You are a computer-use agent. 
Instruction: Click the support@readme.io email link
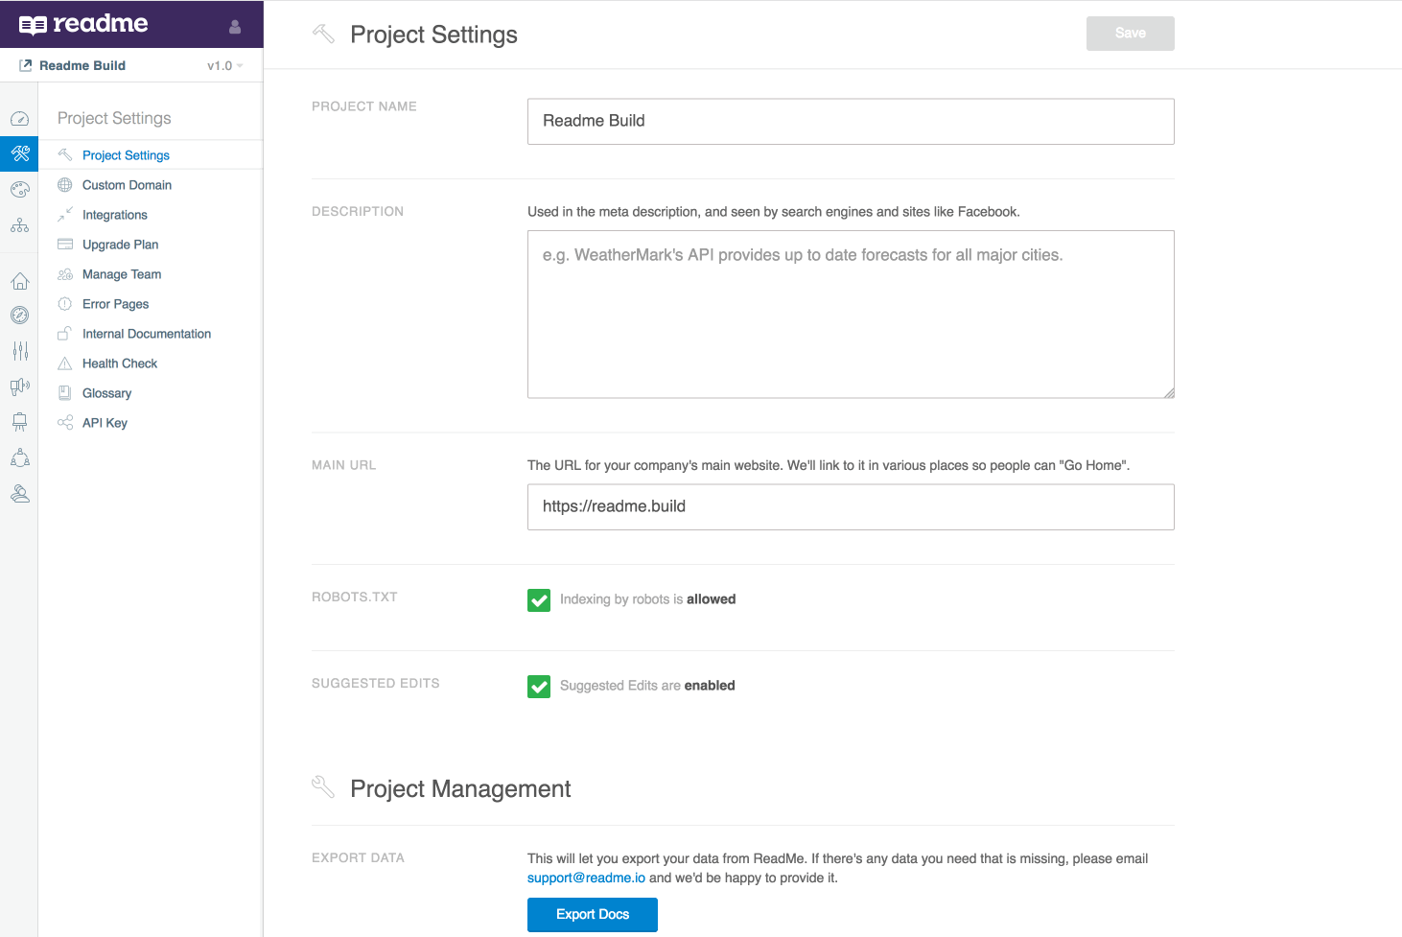tap(586, 878)
